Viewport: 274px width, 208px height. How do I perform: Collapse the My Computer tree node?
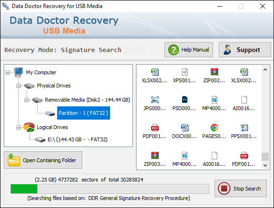pos(8,72)
